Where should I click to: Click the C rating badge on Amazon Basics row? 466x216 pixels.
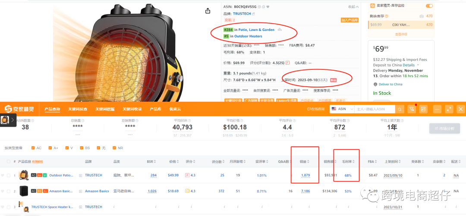[187, 191]
